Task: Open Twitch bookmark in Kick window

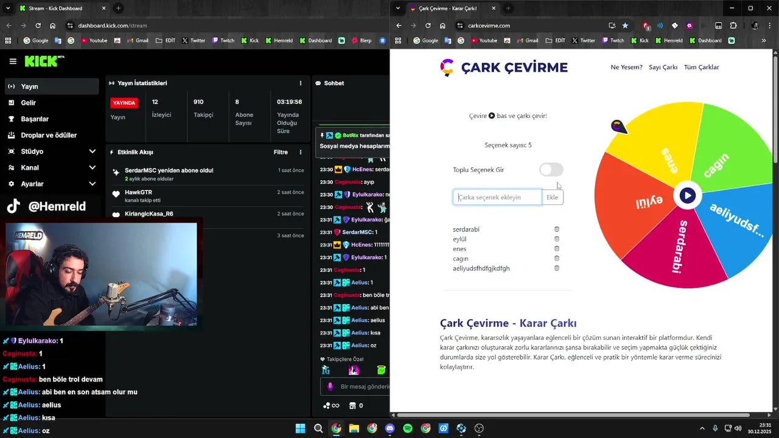Action: (x=223, y=41)
